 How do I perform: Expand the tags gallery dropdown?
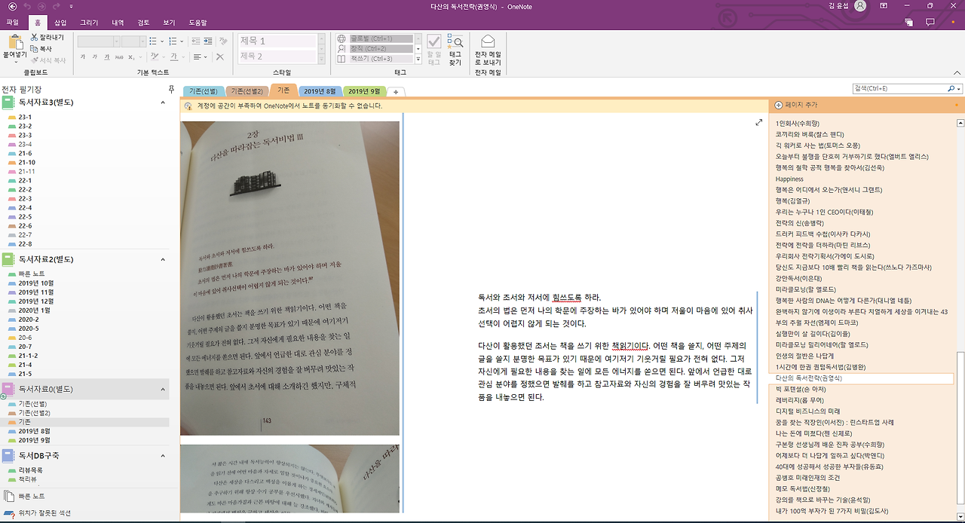[x=418, y=59]
